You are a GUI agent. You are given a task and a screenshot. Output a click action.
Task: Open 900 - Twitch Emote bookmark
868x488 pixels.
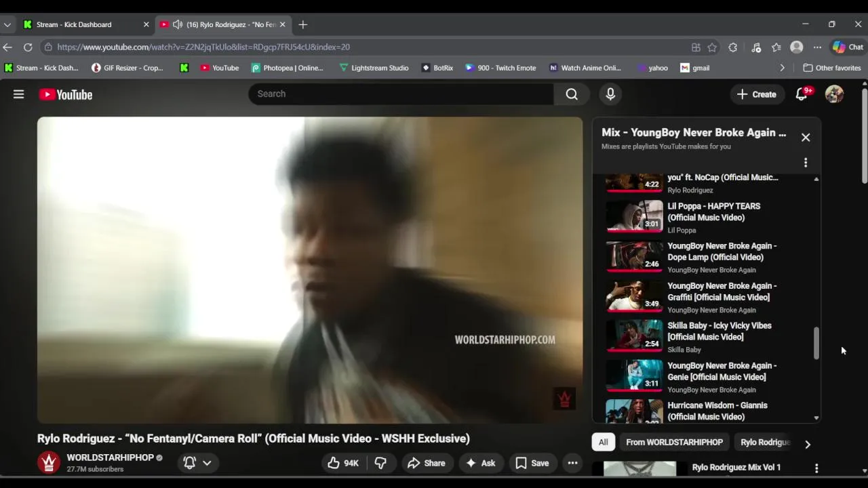pos(500,68)
